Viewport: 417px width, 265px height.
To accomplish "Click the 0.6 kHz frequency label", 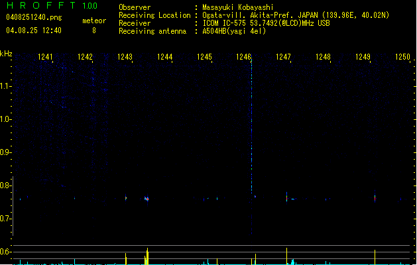I will (x=5, y=252).
